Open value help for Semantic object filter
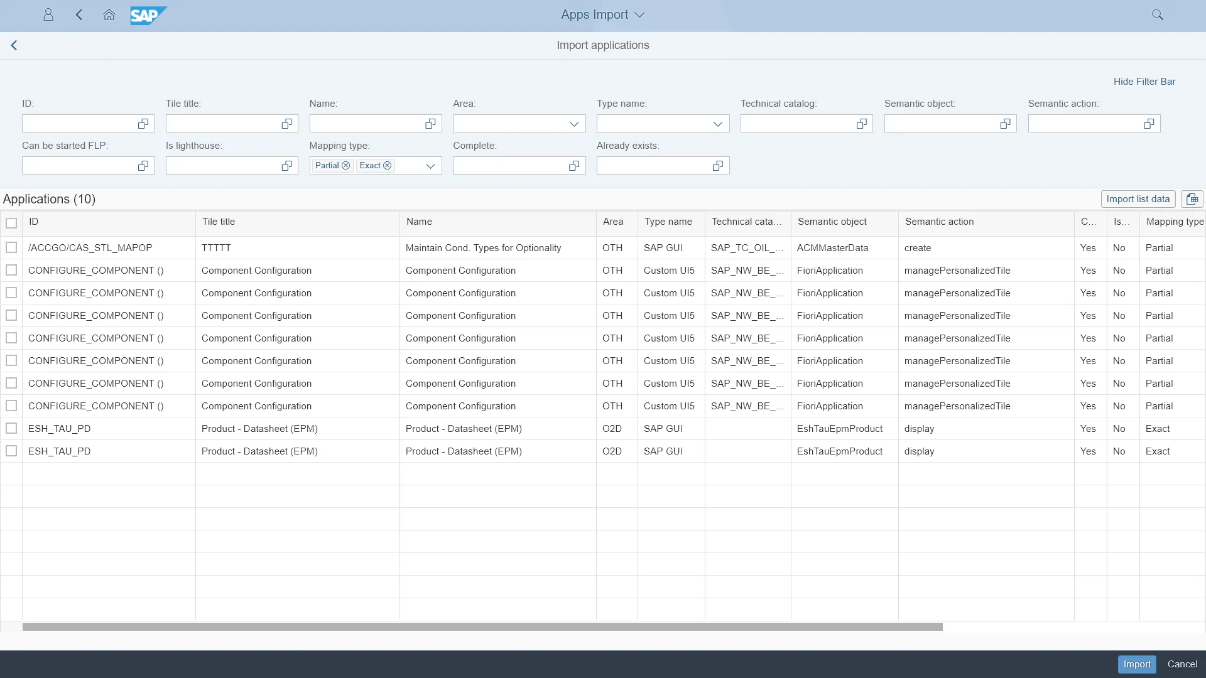The width and height of the screenshot is (1206, 678). click(1006, 124)
